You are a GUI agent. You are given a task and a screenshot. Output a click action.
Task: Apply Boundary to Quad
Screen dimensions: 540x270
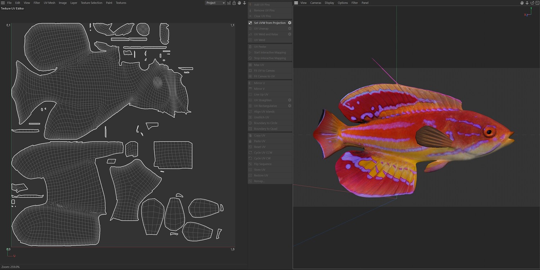click(x=270, y=129)
